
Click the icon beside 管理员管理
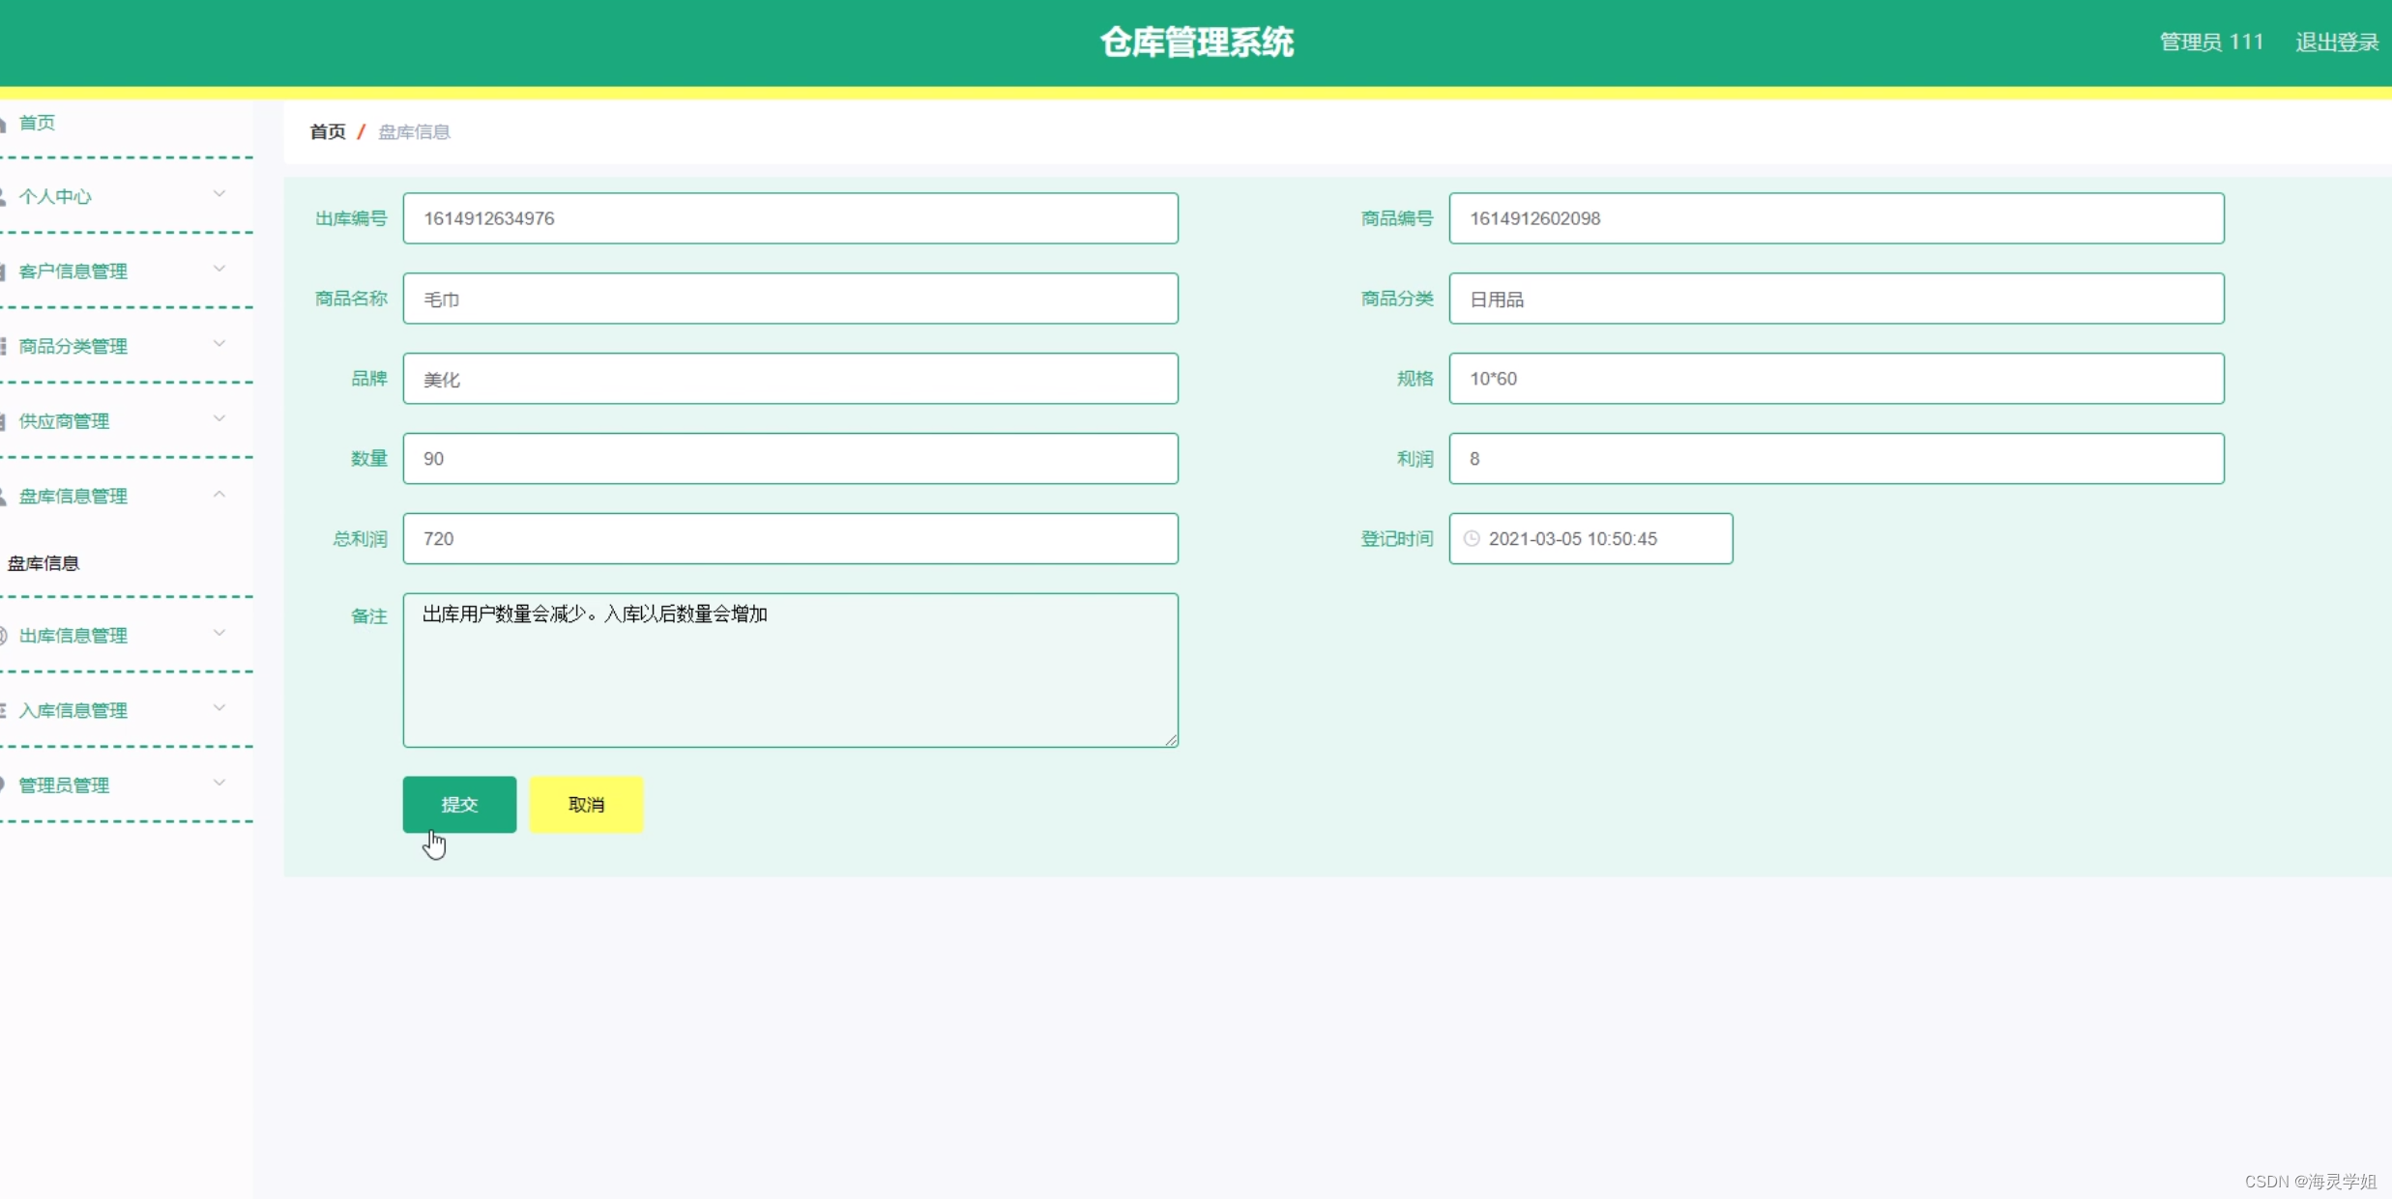click(x=3, y=785)
